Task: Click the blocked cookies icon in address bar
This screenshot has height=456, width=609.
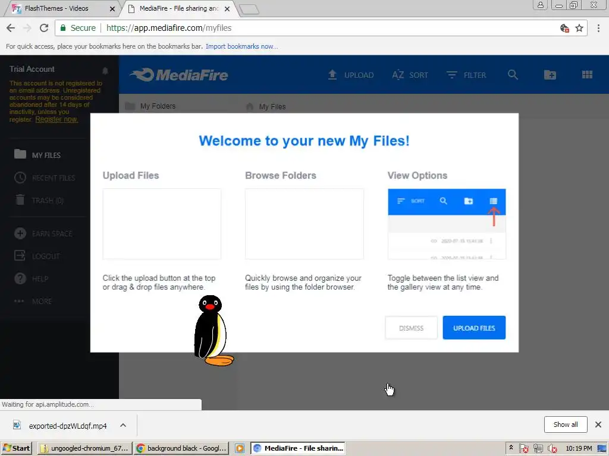Action: [564, 28]
